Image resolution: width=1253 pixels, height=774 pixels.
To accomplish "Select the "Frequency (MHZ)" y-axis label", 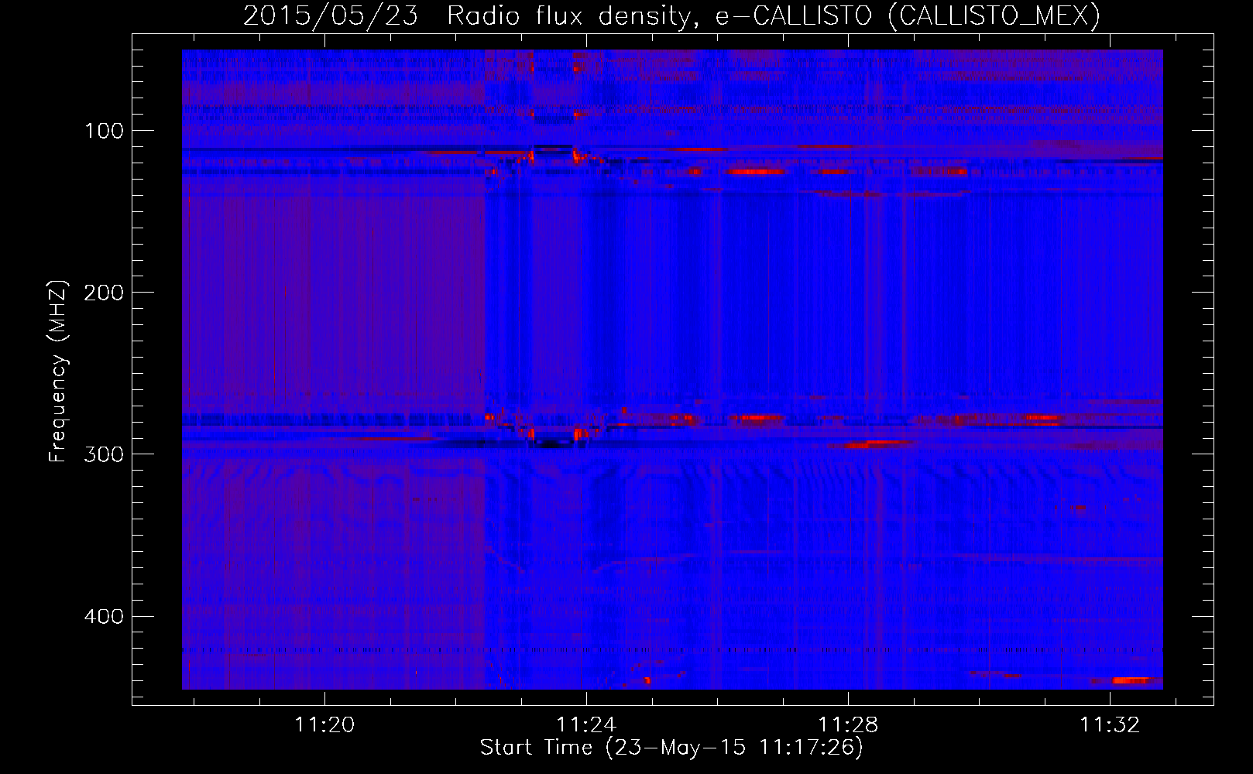I will (x=58, y=371).
